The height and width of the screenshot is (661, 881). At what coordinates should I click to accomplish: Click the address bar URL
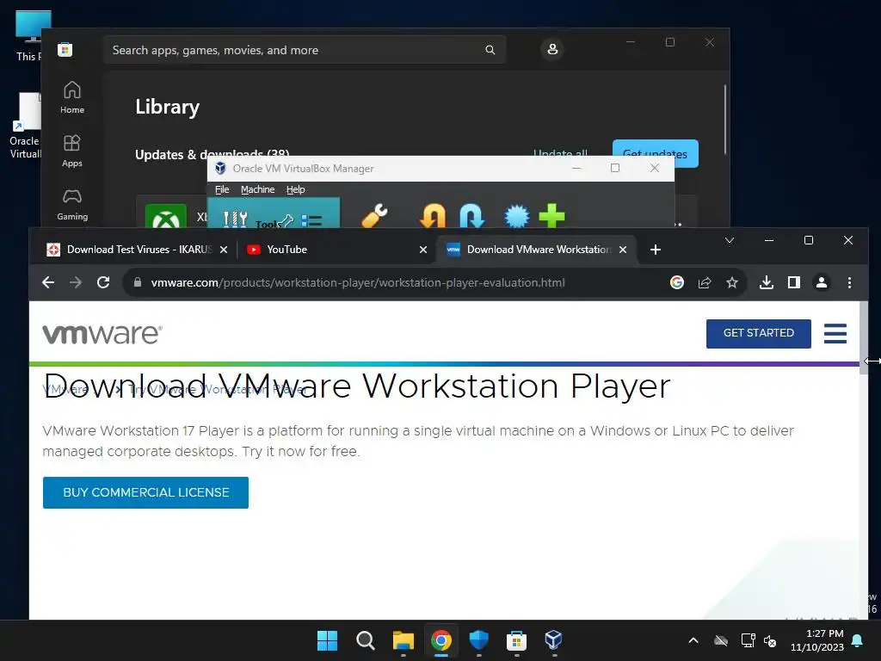coord(358,282)
